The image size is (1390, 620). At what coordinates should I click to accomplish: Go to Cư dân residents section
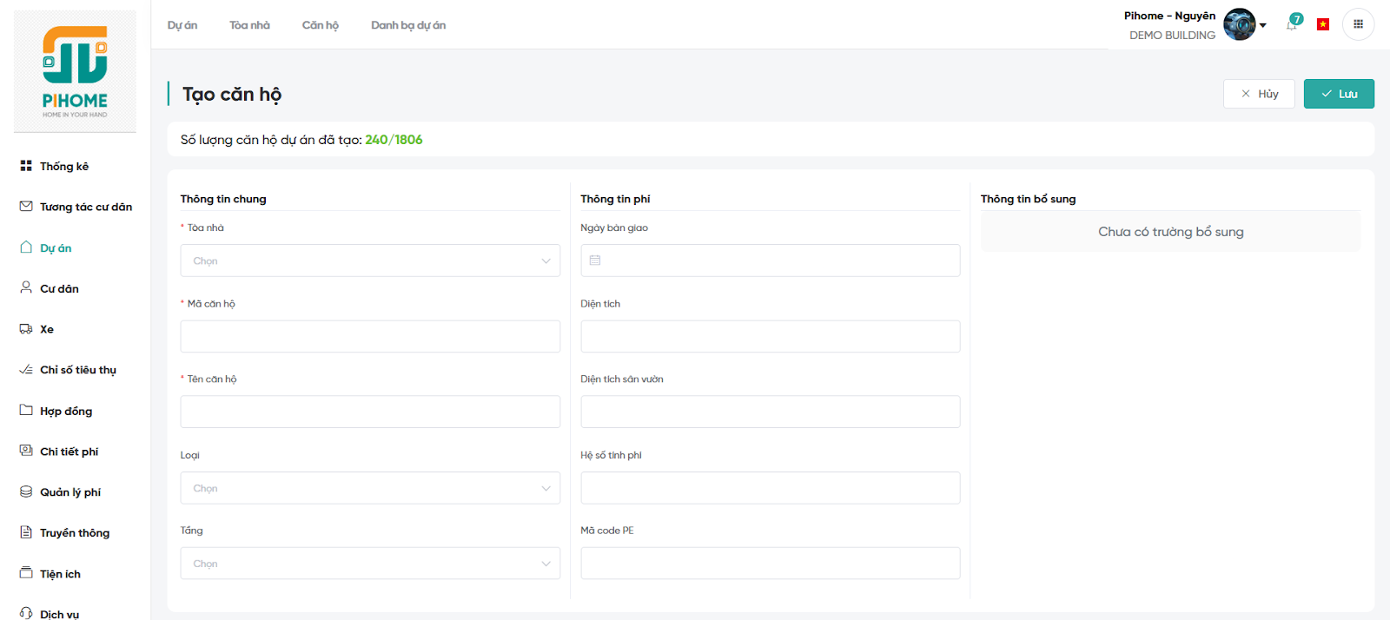(x=59, y=288)
